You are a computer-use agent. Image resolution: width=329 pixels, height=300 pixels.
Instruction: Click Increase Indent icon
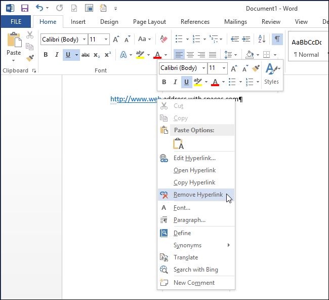pos(246,39)
